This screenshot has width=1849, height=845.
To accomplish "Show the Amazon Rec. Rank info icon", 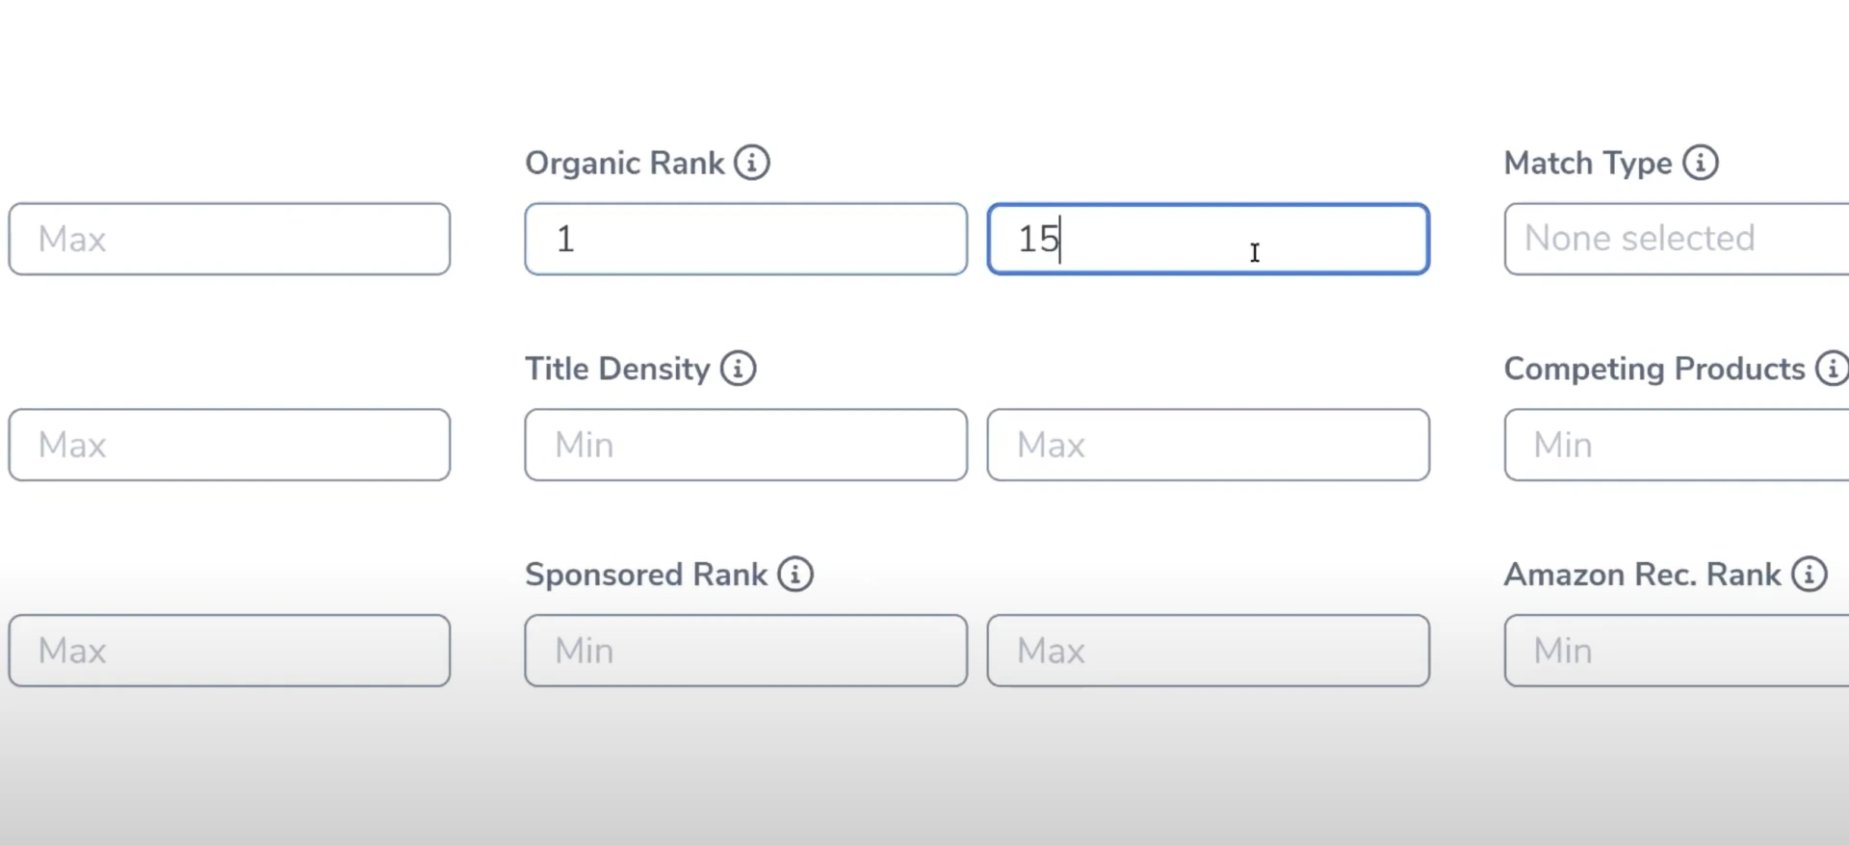I will (1810, 575).
